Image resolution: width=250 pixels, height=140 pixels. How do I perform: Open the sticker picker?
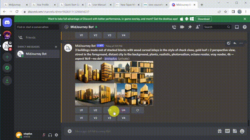tap(235, 131)
